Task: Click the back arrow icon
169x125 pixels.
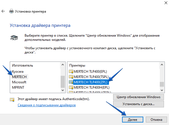Action: [x=3, y=11]
